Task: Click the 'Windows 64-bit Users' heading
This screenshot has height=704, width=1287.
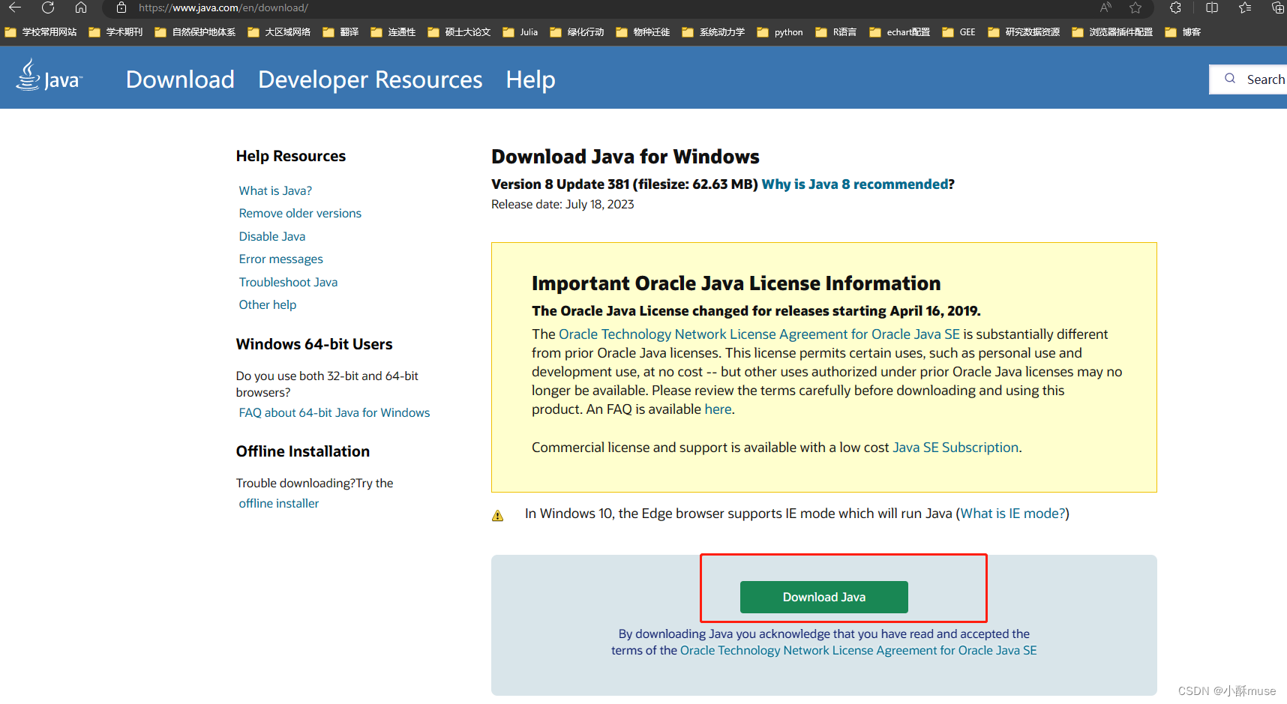Action: click(314, 344)
